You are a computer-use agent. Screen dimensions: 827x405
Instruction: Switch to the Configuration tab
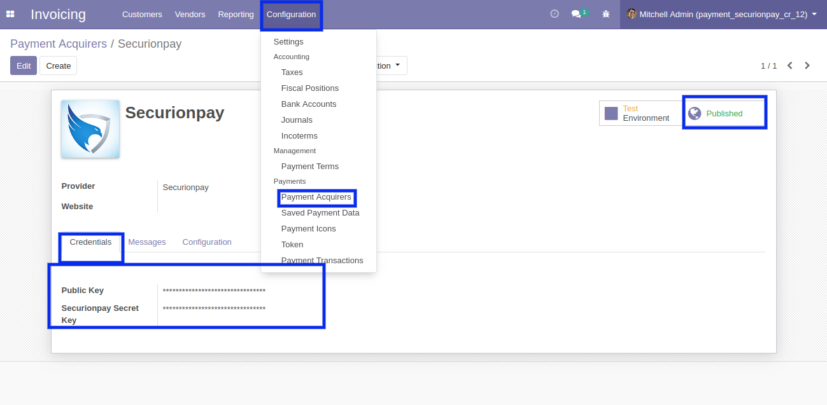click(207, 242)
